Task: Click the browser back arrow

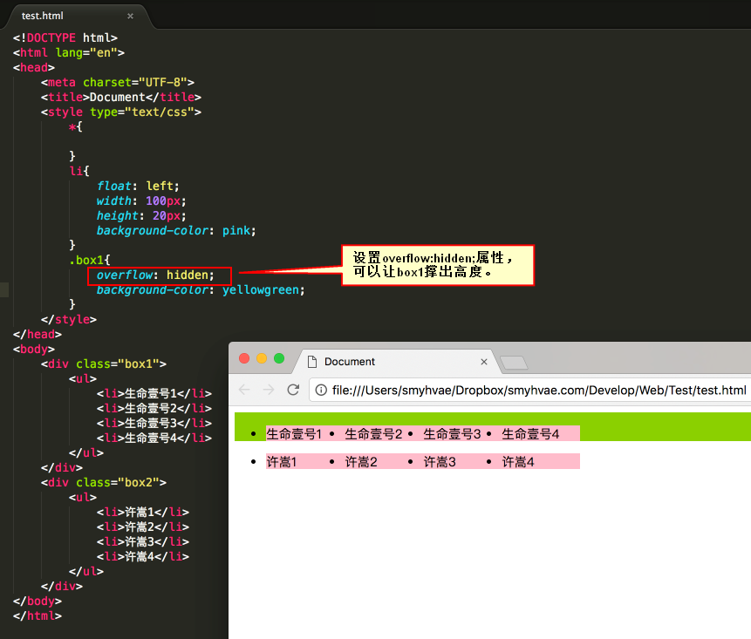Action: (x=244, y=390)
